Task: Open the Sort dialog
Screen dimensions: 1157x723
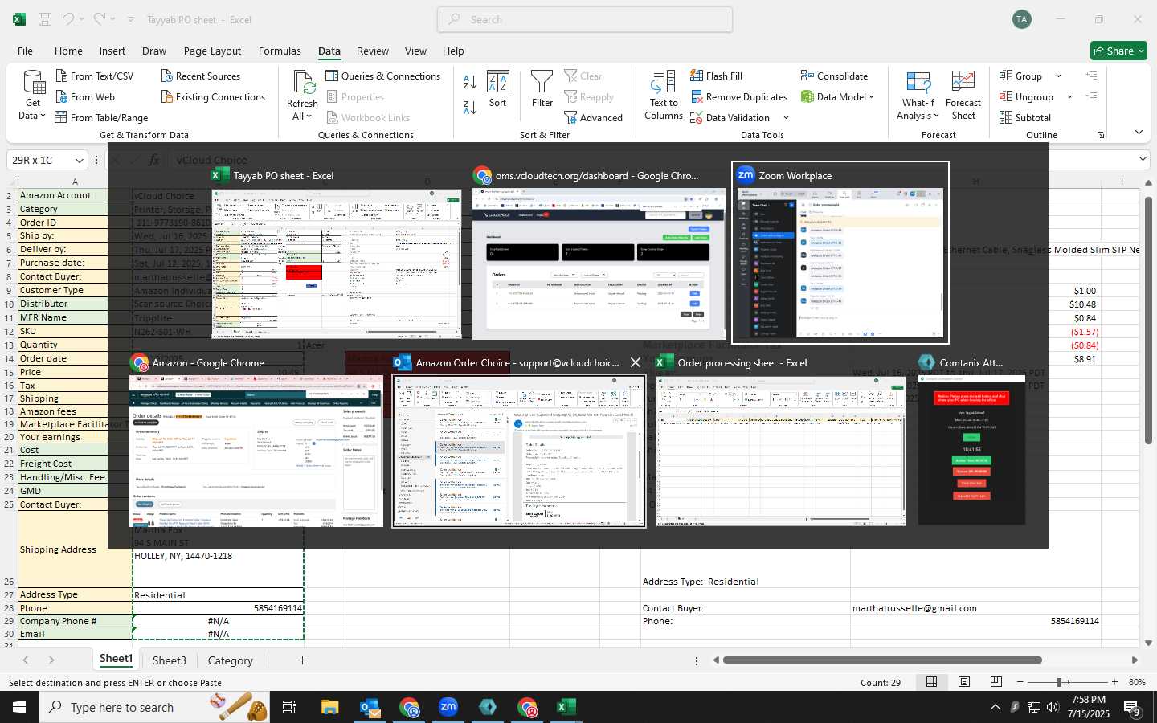Action: tap(498, 89)
